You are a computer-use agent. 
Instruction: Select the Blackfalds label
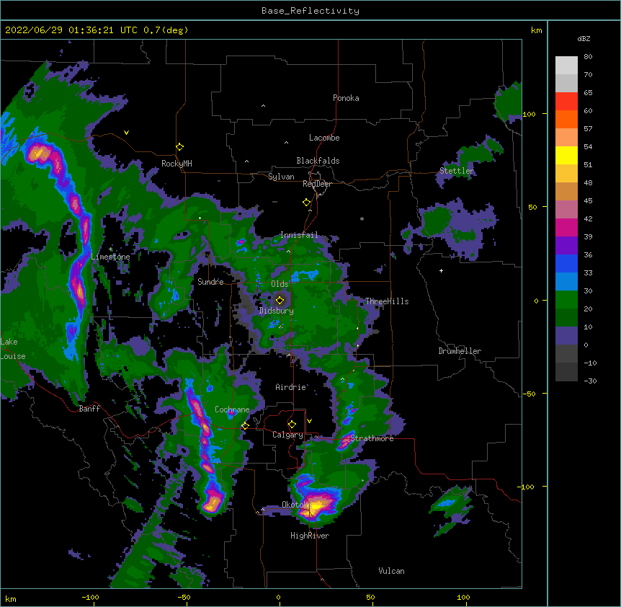point(318,161)
